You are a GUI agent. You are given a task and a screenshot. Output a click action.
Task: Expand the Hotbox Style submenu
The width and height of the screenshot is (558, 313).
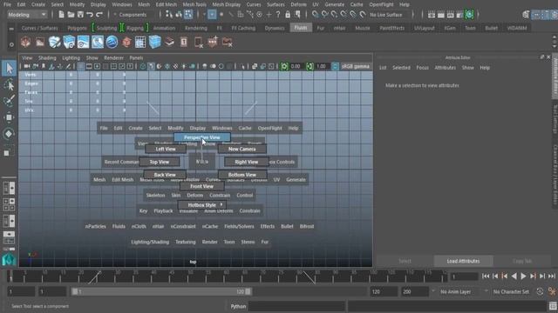point(201,205)
